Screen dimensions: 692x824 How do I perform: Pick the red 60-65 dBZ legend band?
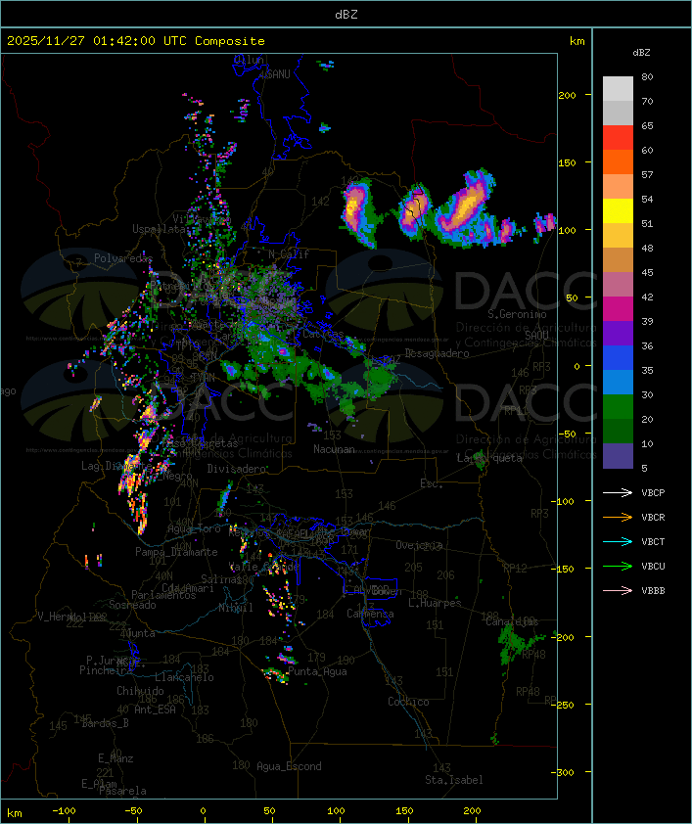click(618, 138)
